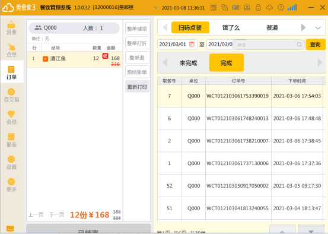This screenshot has width=328, height=234.
Task: Show next channel tabs with right arrow
Action: coord(303,27)
